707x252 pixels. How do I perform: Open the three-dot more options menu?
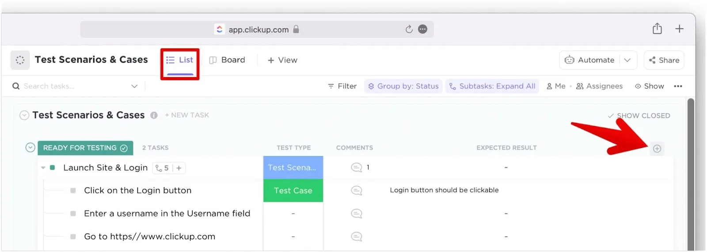point(678,86)
